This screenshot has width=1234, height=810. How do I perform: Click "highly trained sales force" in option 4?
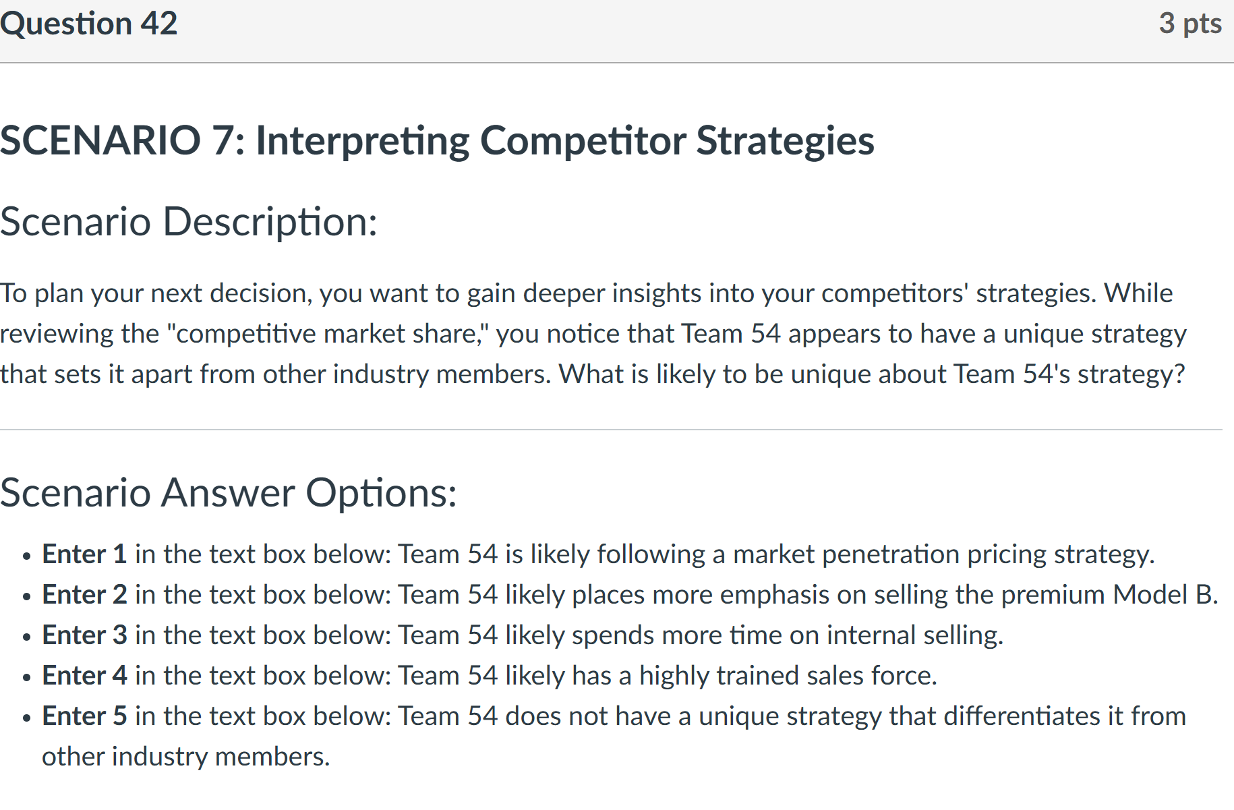(788, 676)
